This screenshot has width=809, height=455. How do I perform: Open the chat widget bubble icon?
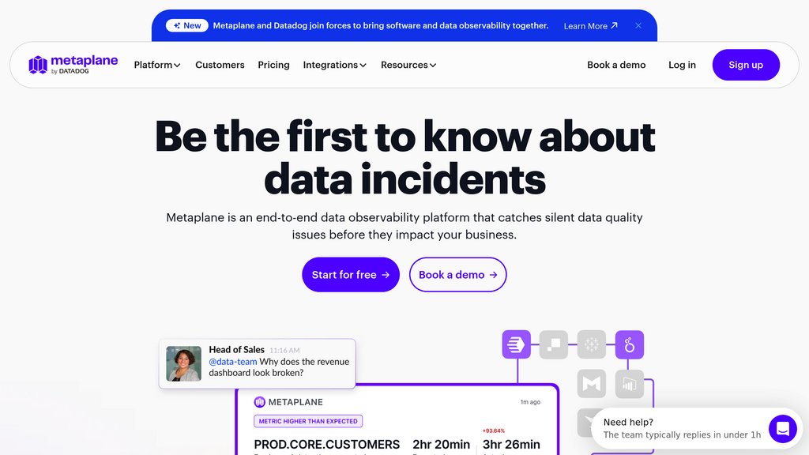782,429
